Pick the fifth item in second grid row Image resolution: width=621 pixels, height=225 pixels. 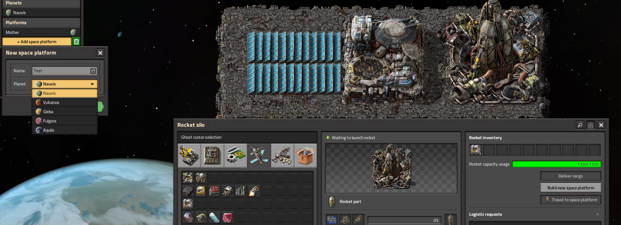241,191
